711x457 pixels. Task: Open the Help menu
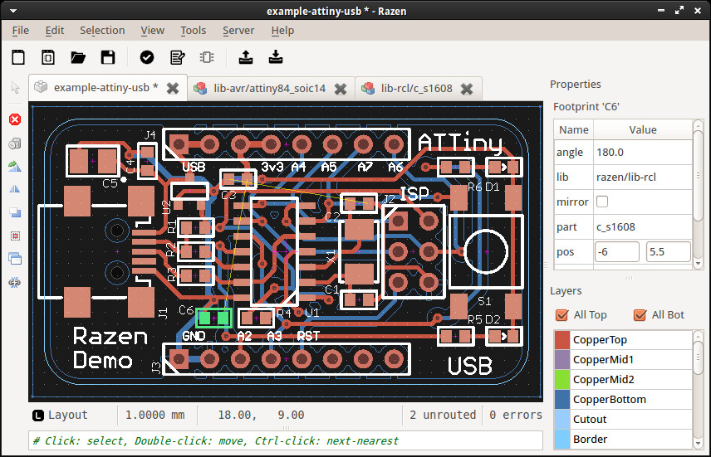[x=282, y=31]
